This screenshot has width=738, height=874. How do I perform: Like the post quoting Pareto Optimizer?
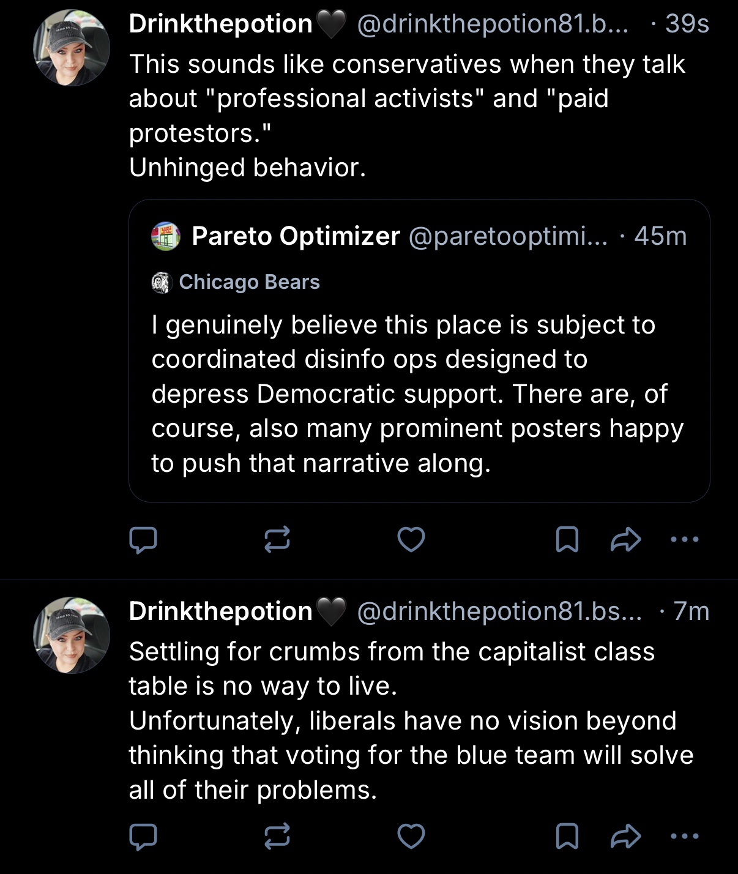click(x=411, y=540)
